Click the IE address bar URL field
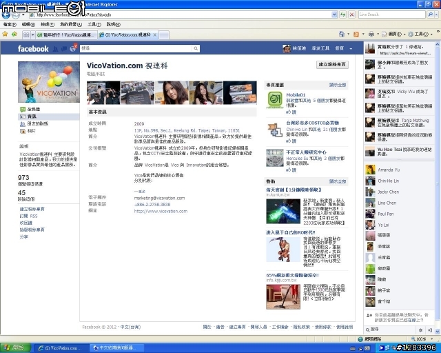The image size is (441, 353). point(180,14)
